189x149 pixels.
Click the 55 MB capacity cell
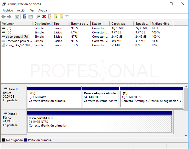click(x=115, y=45)
